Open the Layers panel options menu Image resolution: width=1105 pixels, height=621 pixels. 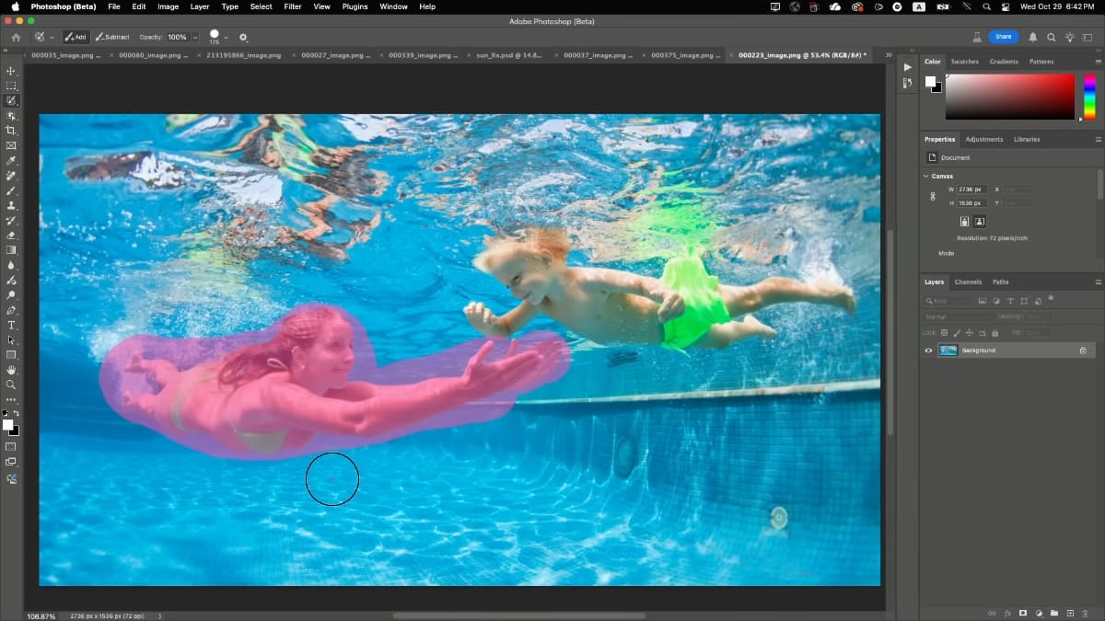point(1098,282)
